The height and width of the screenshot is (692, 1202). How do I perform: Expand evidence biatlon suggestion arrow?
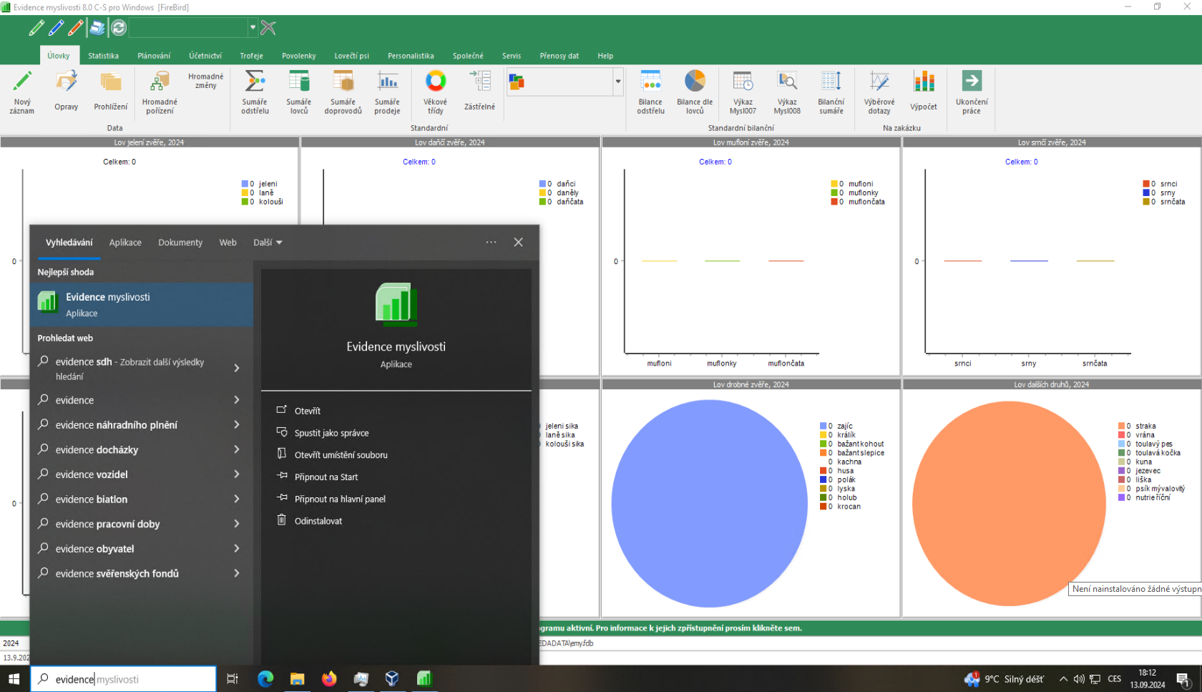coord(237,499)
